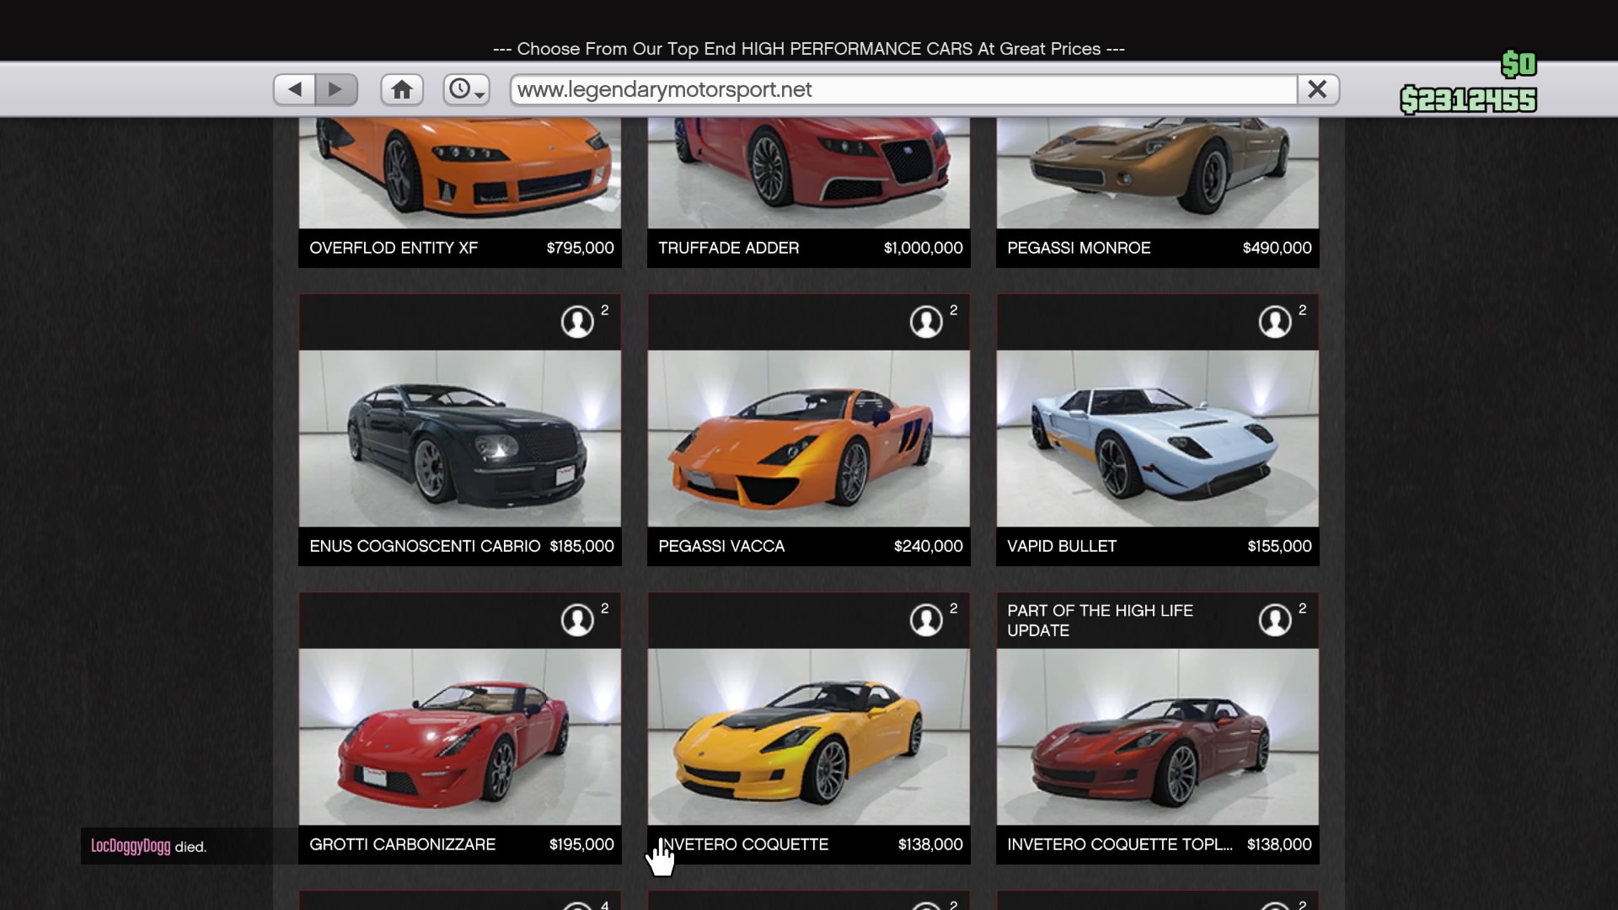Click the browser back arrow button

click(294, 89)
